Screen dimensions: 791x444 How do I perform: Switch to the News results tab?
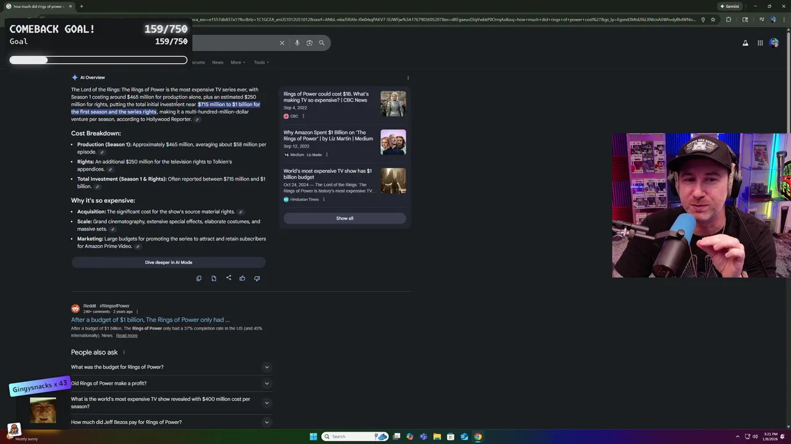tap(218, 62)
